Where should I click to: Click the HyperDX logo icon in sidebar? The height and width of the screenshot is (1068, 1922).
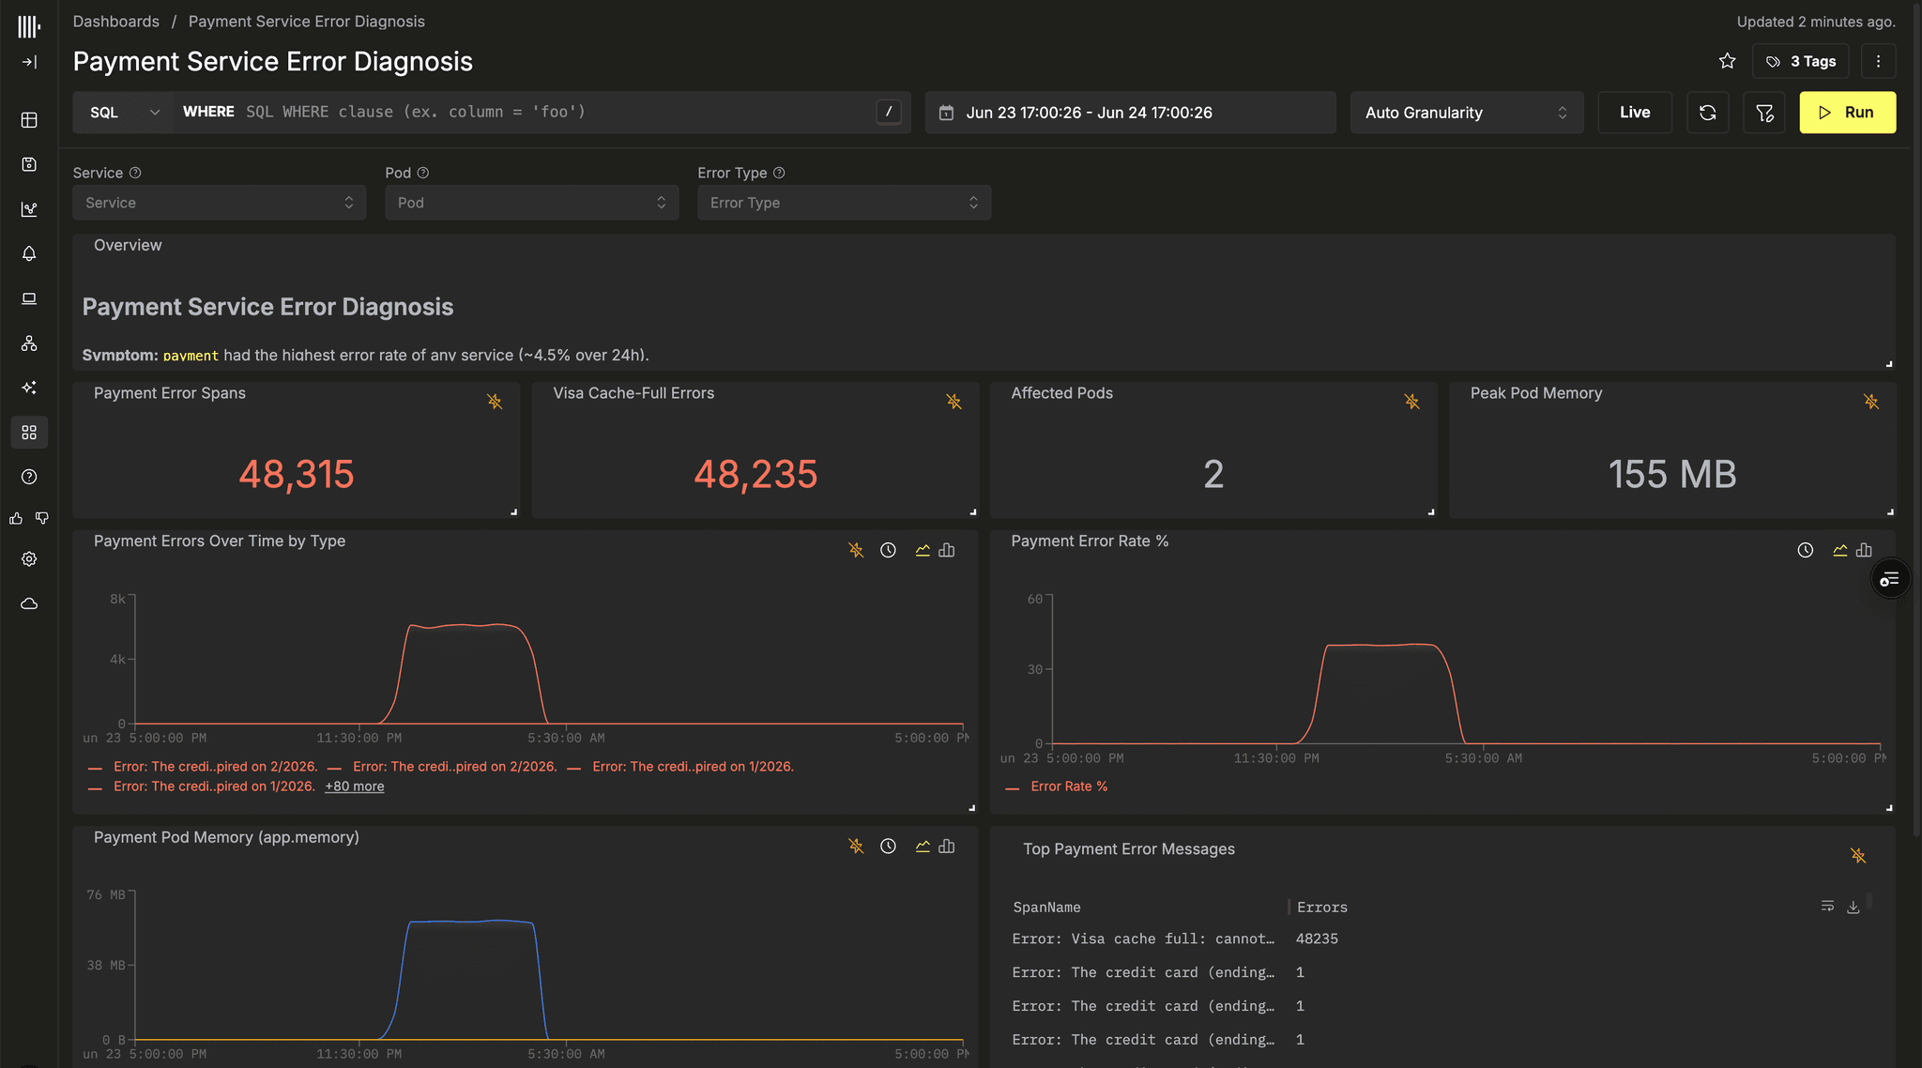point(29,27)
